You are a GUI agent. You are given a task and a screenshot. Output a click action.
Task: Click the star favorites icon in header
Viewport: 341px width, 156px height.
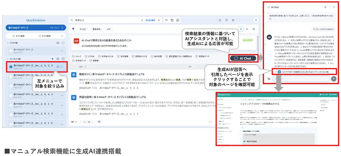(220, 20)
